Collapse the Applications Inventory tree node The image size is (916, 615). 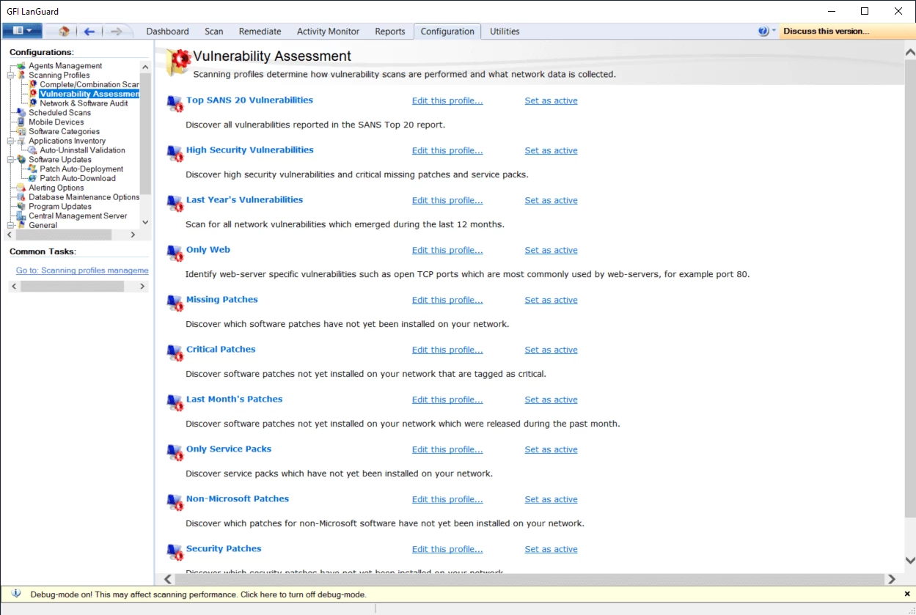(x=10, y=141)
